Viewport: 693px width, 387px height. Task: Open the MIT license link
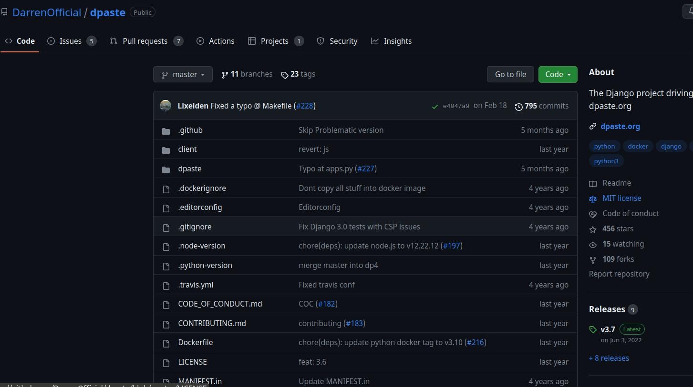click(x=621, y=198)
